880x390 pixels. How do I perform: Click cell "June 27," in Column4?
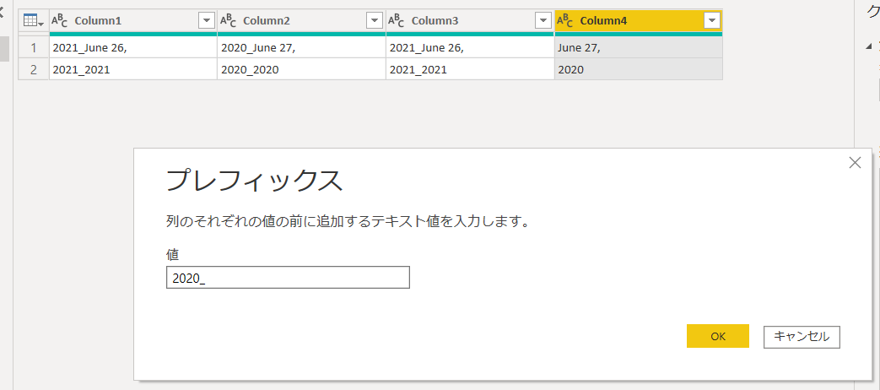(x=638, y=48)
